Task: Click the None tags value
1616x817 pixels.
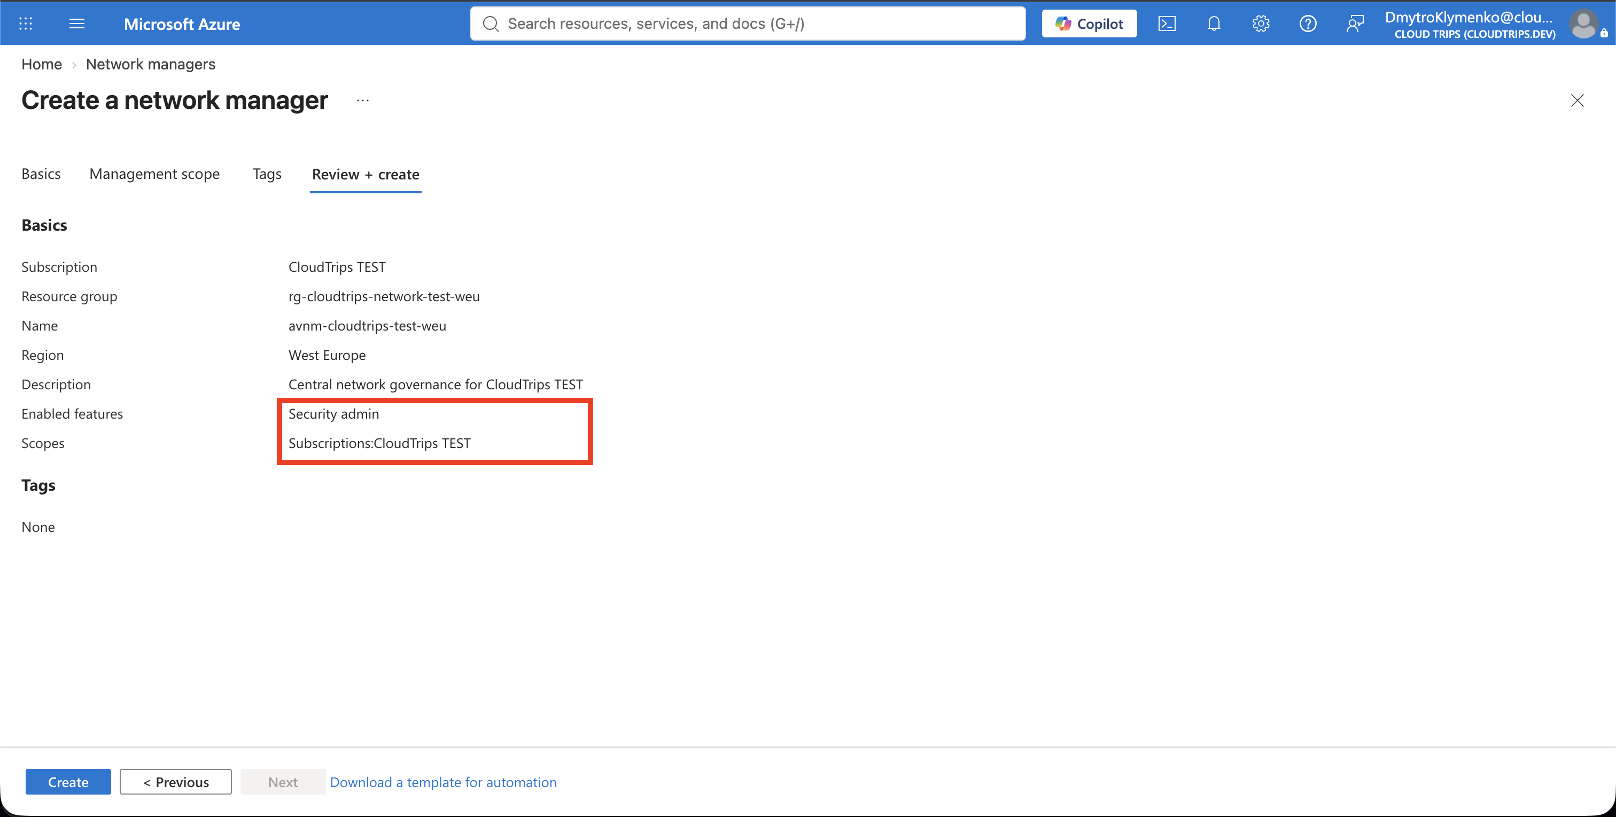Action: tap(38, 528)
